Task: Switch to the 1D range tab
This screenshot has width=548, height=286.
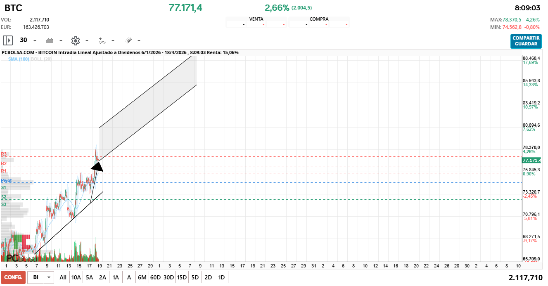Action: (221, 277)
